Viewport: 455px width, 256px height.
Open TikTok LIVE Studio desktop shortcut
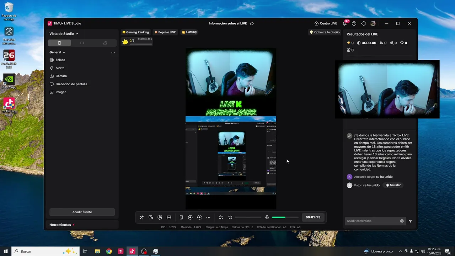point(9,107)
